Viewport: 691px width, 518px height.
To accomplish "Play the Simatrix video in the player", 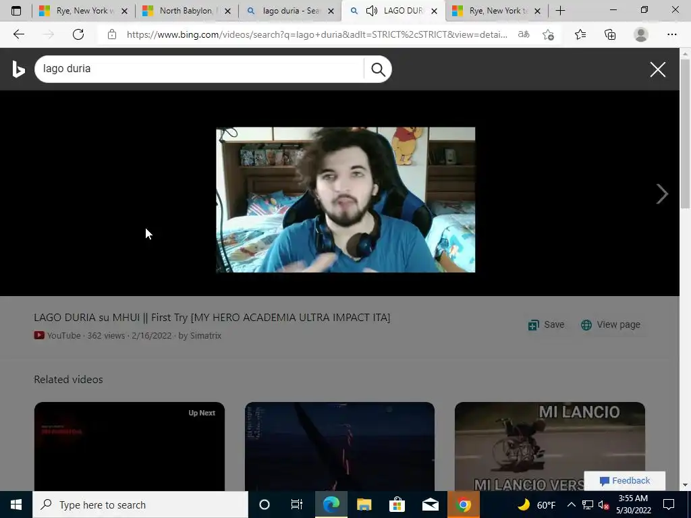I will (345, 200).
